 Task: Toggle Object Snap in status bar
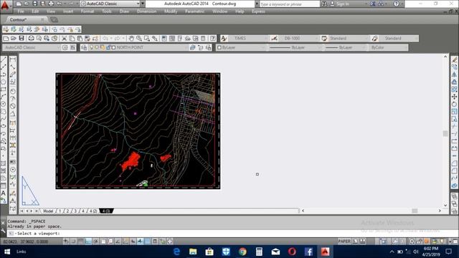[103, 242]
